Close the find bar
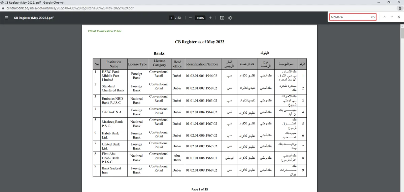Viewport: 404px width, 192px height. pyautogui.click(x=399, y=17)
